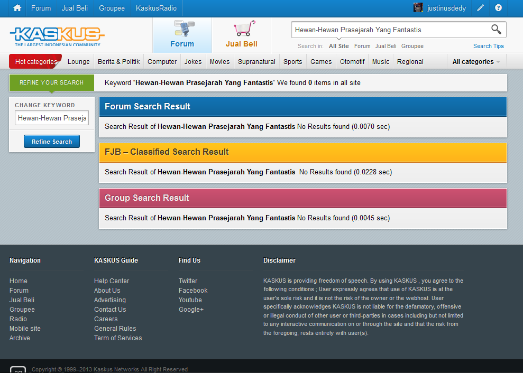Open the Jokes category

pyautogui.click(x=193, y=62)
